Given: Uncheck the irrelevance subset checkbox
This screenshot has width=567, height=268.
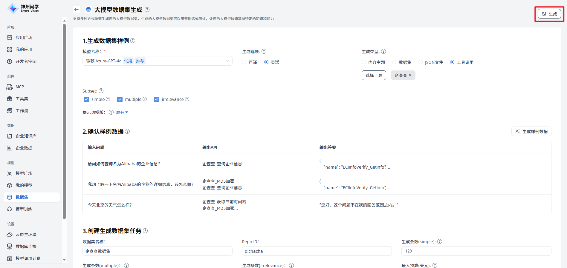Looking at the screenshot, I should pos(157,99).
